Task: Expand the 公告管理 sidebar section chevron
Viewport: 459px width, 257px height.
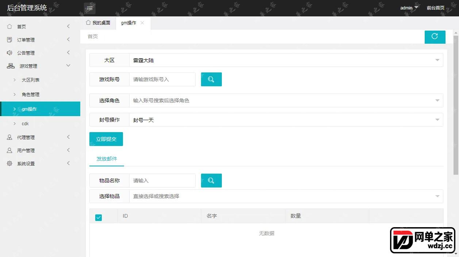Action: tap(68, 52)
